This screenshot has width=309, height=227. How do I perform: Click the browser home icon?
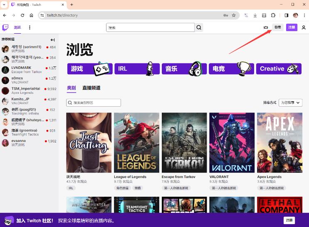tap(31, 15)
